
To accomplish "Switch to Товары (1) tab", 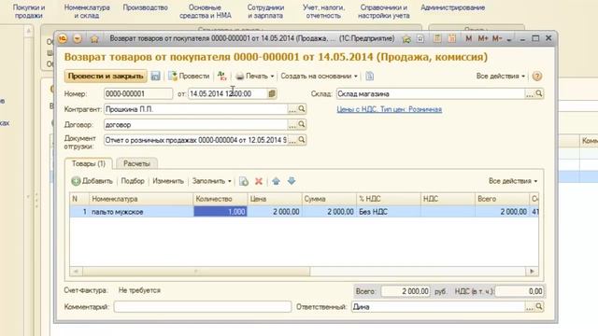I will (x=89, y=163).
